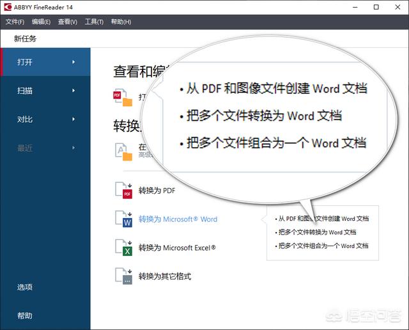This screenshot has width=409, height=330.
Task: Expand arrow next to 最近
Action: coord(73,148)
